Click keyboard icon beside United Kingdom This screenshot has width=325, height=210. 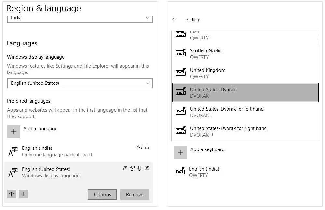tap(181, 72)
